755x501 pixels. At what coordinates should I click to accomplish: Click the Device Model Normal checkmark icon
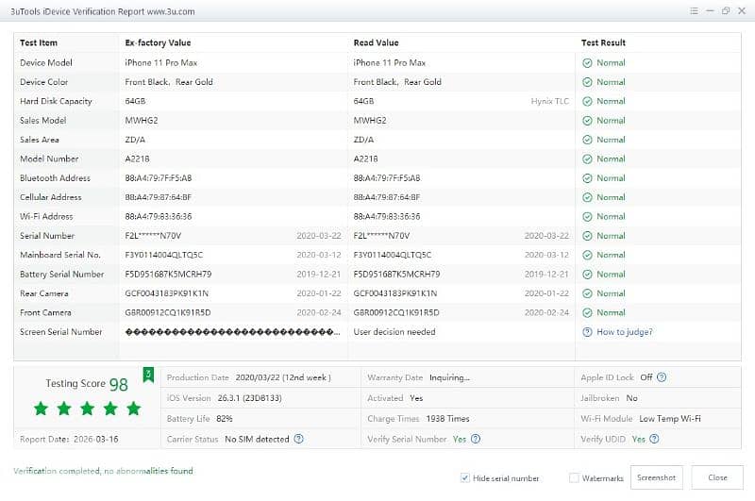click(587, 63)
